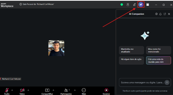Open the view layout icon in title bar
Image resolution: width=173 pixels, height=95 pixels.
[147, 4]
